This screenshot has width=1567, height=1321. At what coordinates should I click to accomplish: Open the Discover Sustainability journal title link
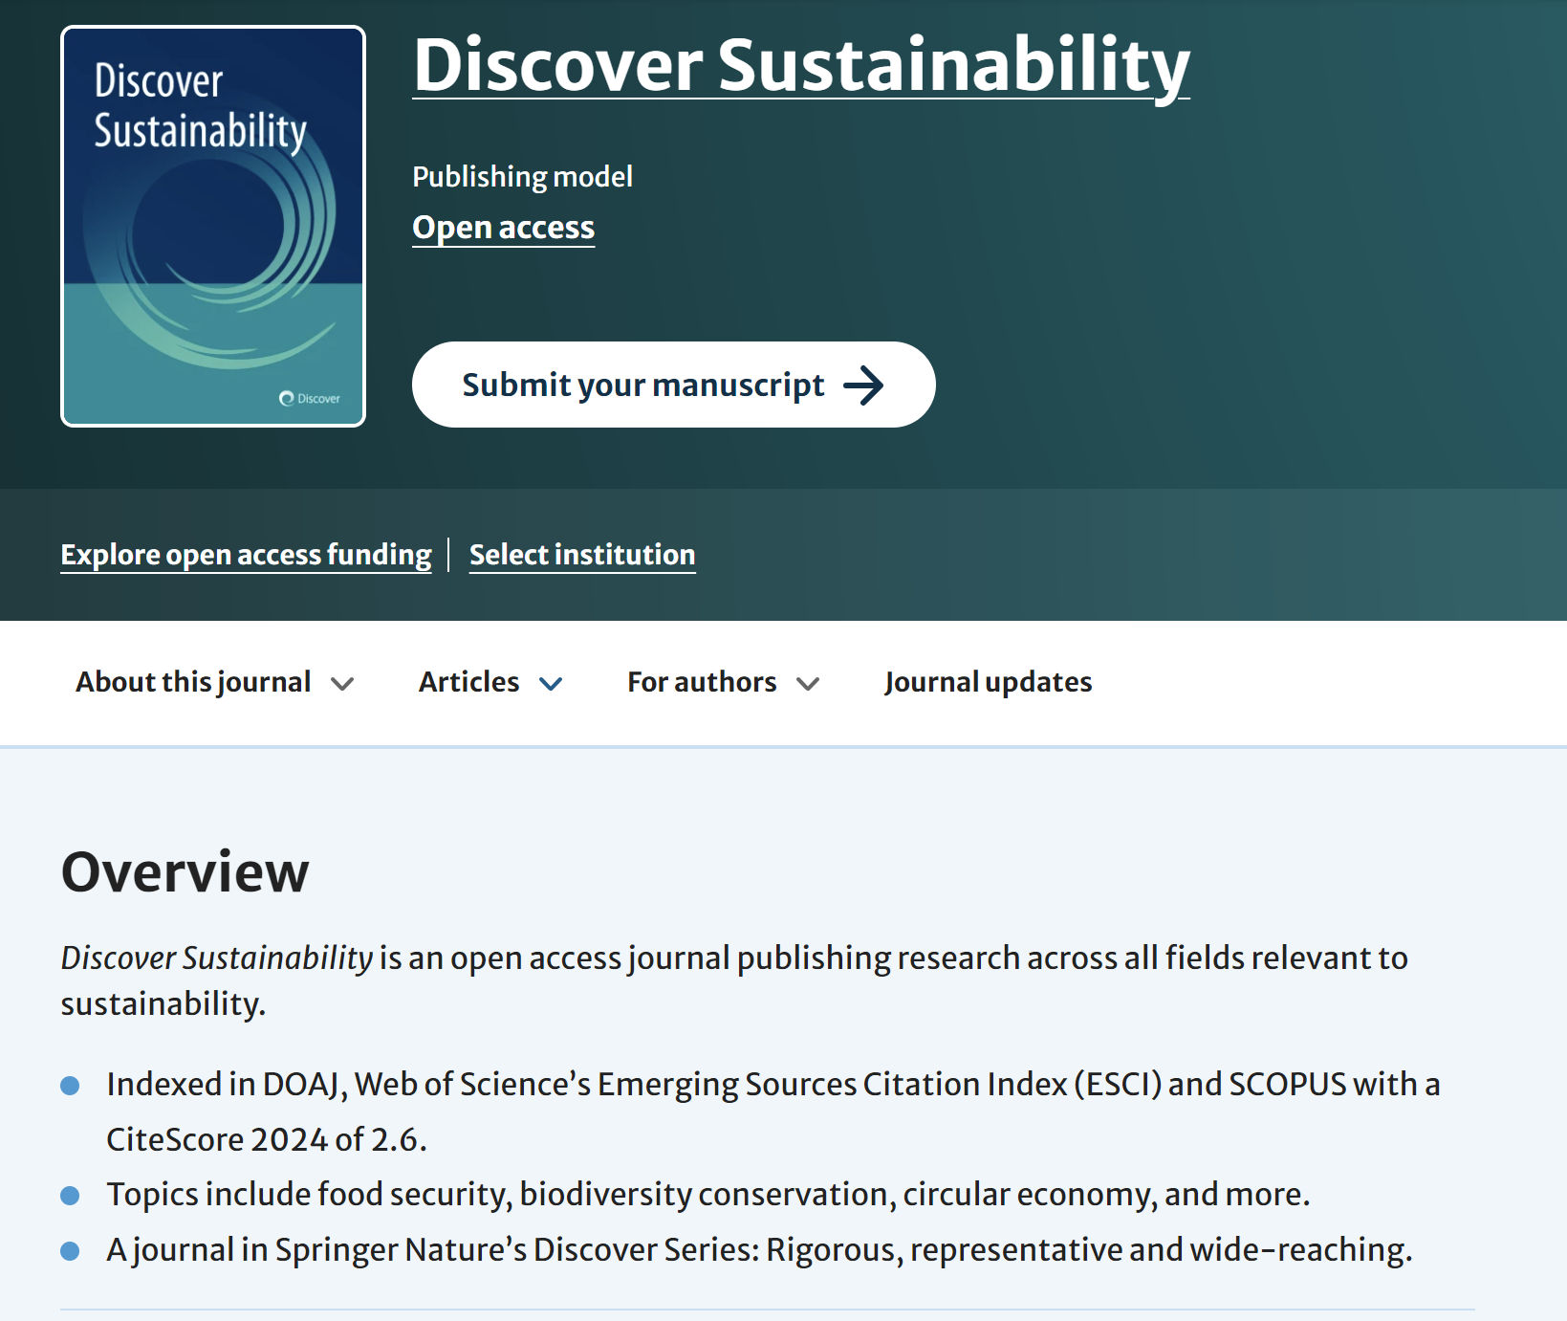pyautogui.click(x=801, y=65)
